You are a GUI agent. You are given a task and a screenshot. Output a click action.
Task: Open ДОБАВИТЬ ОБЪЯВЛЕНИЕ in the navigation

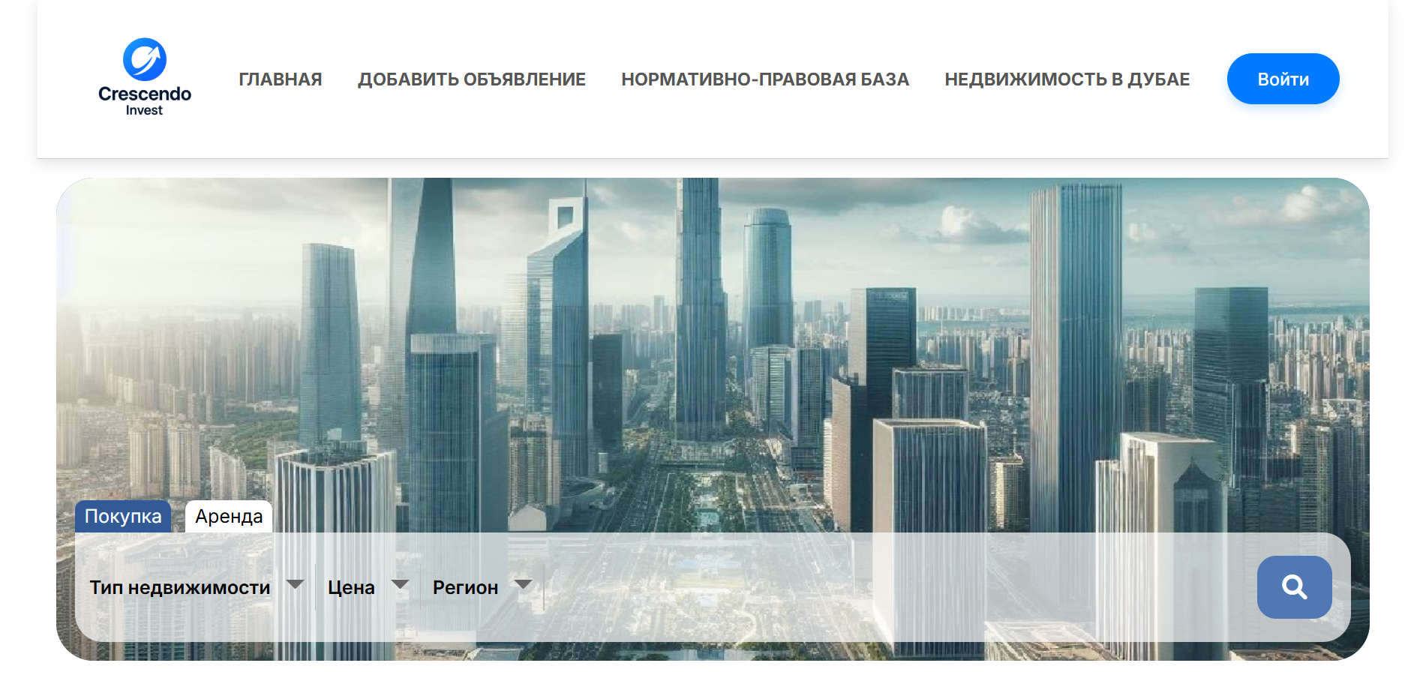472,79
